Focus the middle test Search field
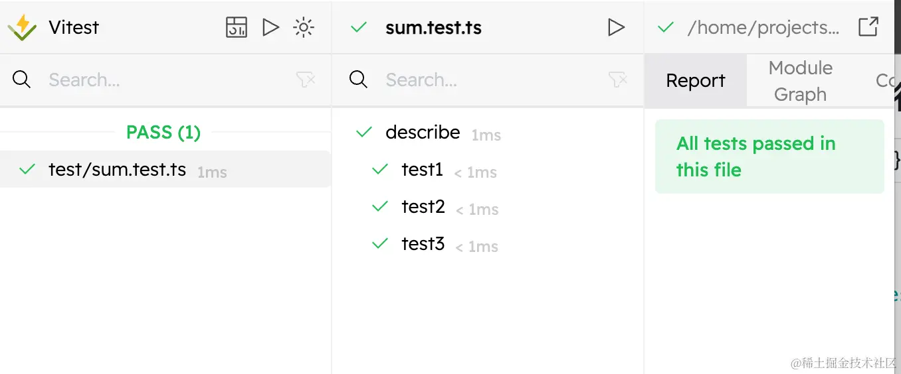The width and height of the screenshot is (901, 374). [x=492, y=80]
